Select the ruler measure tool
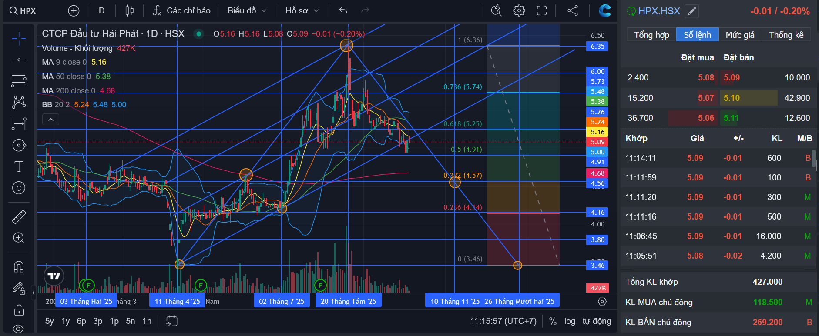819x336 pixels. click(x=19, y=216)
